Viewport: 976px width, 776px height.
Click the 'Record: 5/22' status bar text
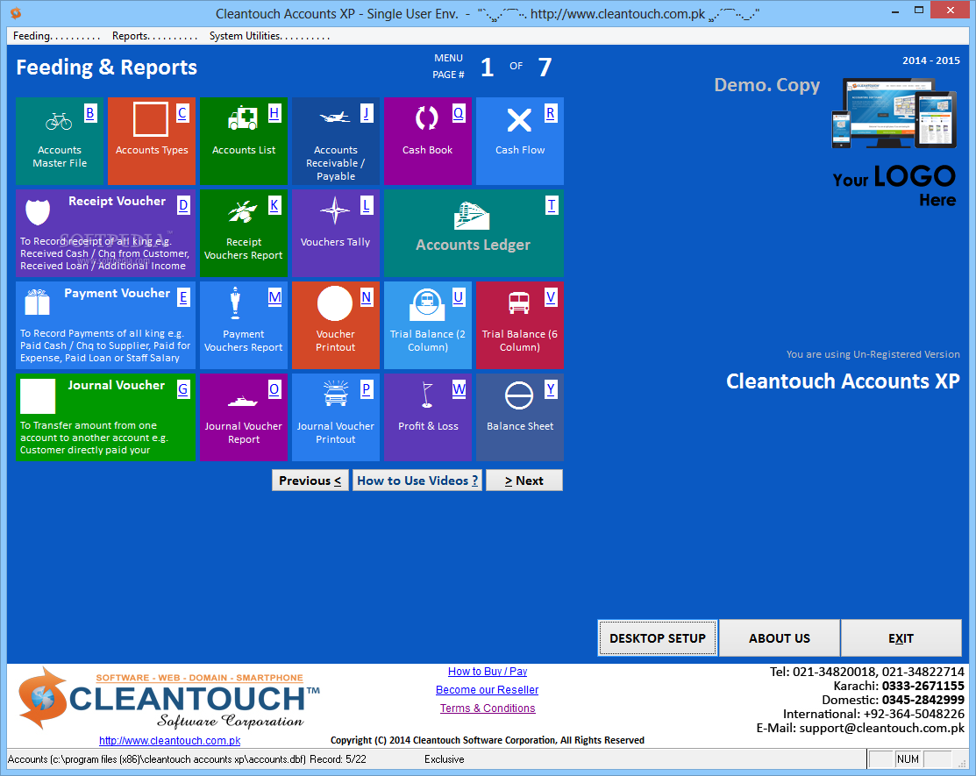pos(338,759)
